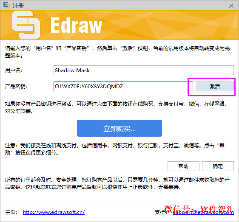Click the 激活 activate button
The width and height of the screenshot is (239, 222).
(x=215, y=86)
